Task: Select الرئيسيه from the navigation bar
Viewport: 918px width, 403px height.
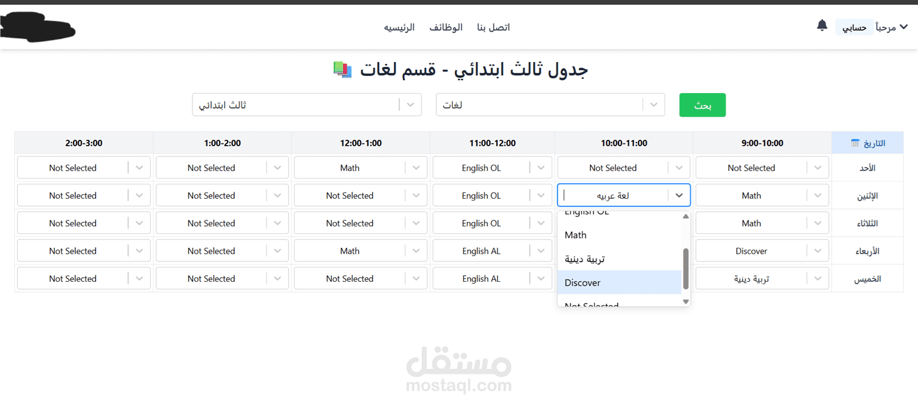Action: coord(399,27)
